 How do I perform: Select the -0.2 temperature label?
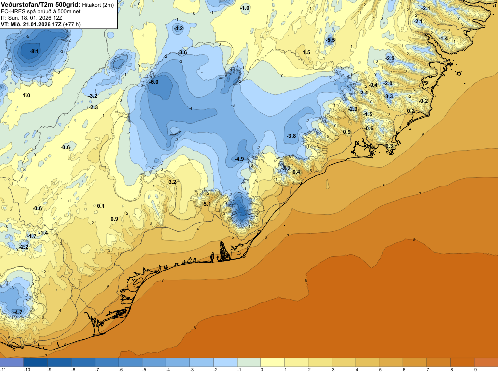click(423, 101)
